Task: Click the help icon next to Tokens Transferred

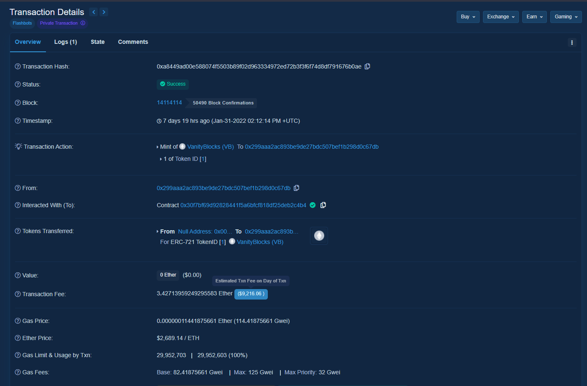Action: pyautogui.click(x=18, y=231)
